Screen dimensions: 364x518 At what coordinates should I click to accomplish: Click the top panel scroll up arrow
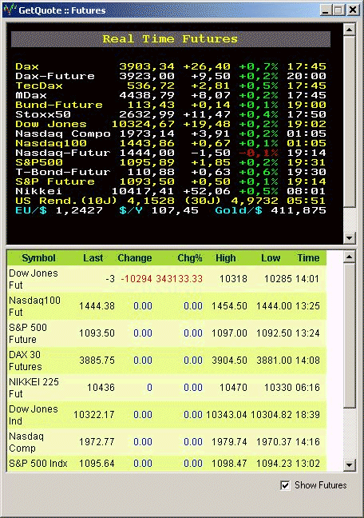pyautogui.click(x=349, y=30)
